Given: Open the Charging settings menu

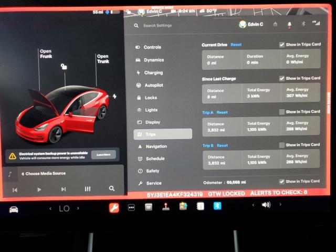Looking at the screenshot, I should pyautogui.click(x=150, y=72).
